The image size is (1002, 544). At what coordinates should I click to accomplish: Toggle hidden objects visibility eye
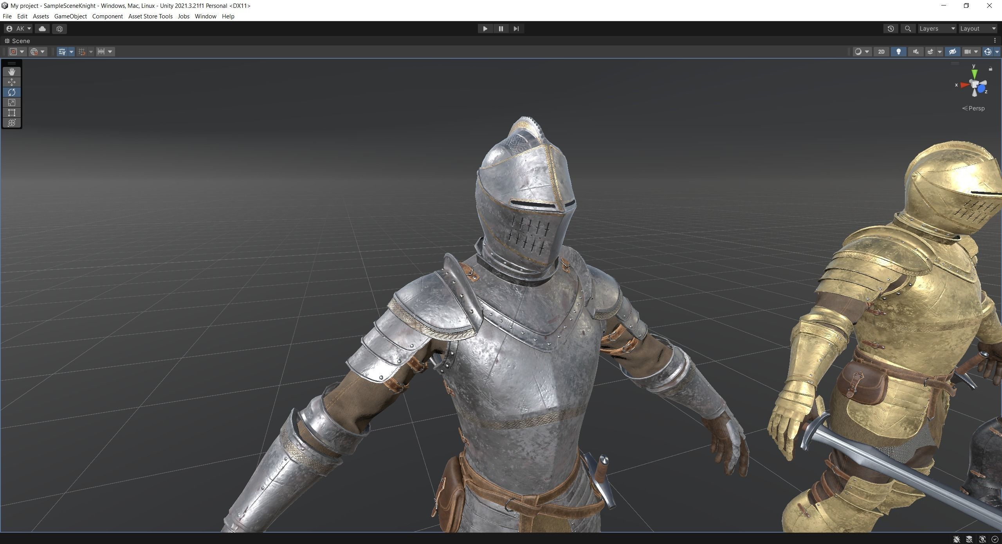pos(952,52)
